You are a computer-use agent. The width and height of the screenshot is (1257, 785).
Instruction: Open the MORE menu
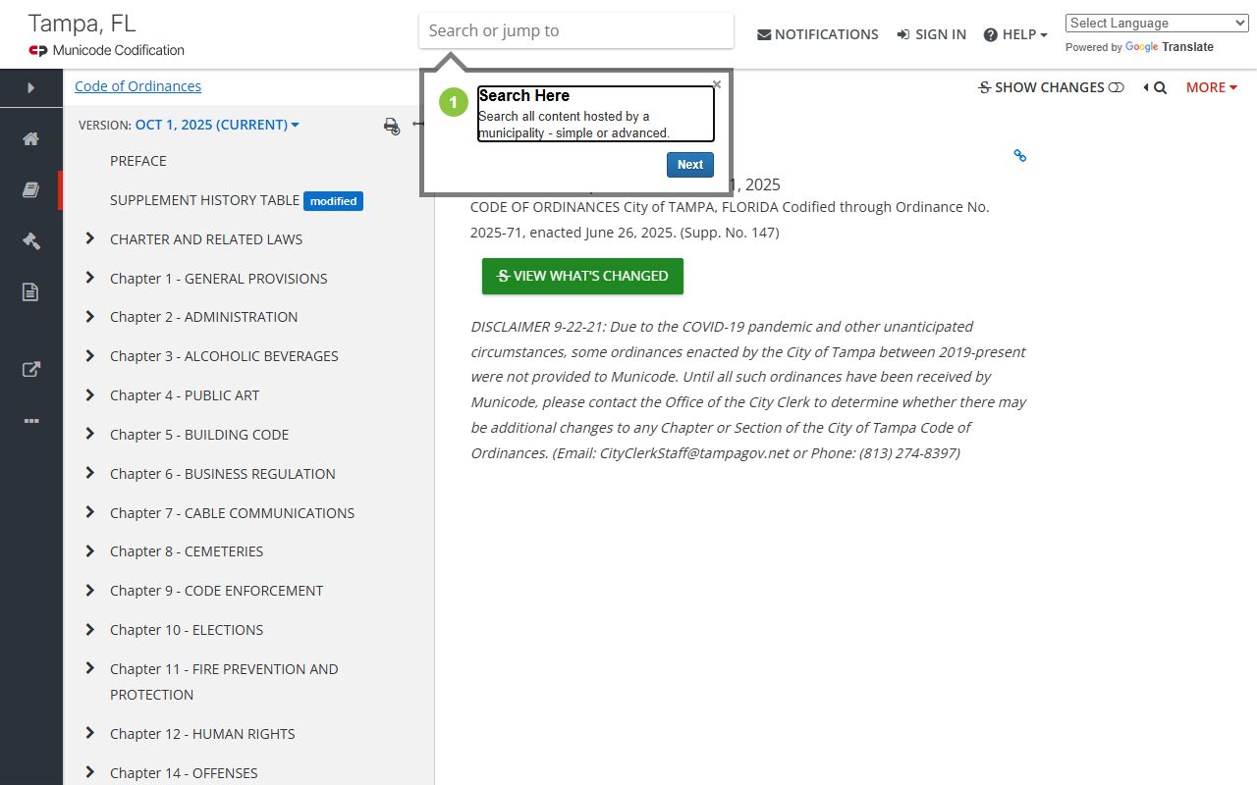(x=1211, y=87)
